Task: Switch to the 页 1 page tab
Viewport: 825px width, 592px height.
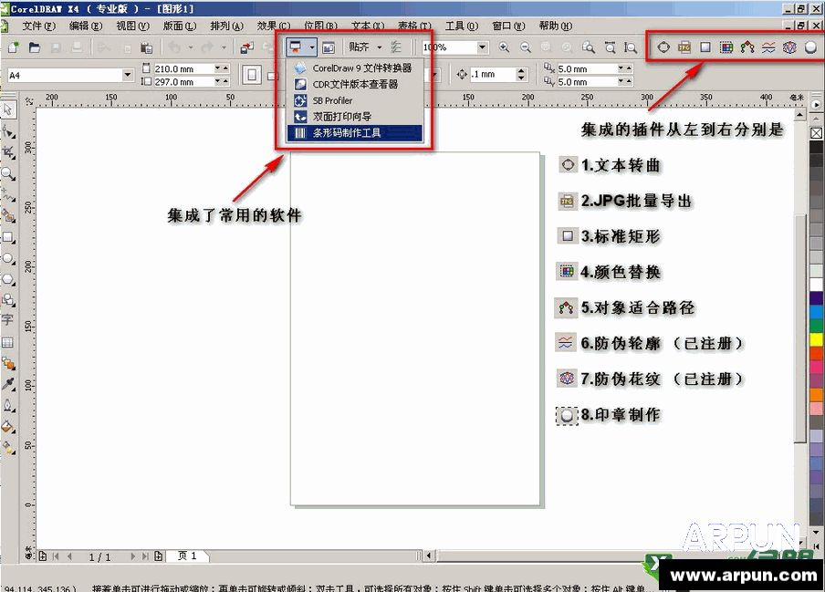Action: click(x=188, y=556)
